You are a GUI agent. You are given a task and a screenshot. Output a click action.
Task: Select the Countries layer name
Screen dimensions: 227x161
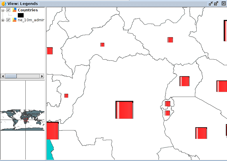(x=28, y=10)
